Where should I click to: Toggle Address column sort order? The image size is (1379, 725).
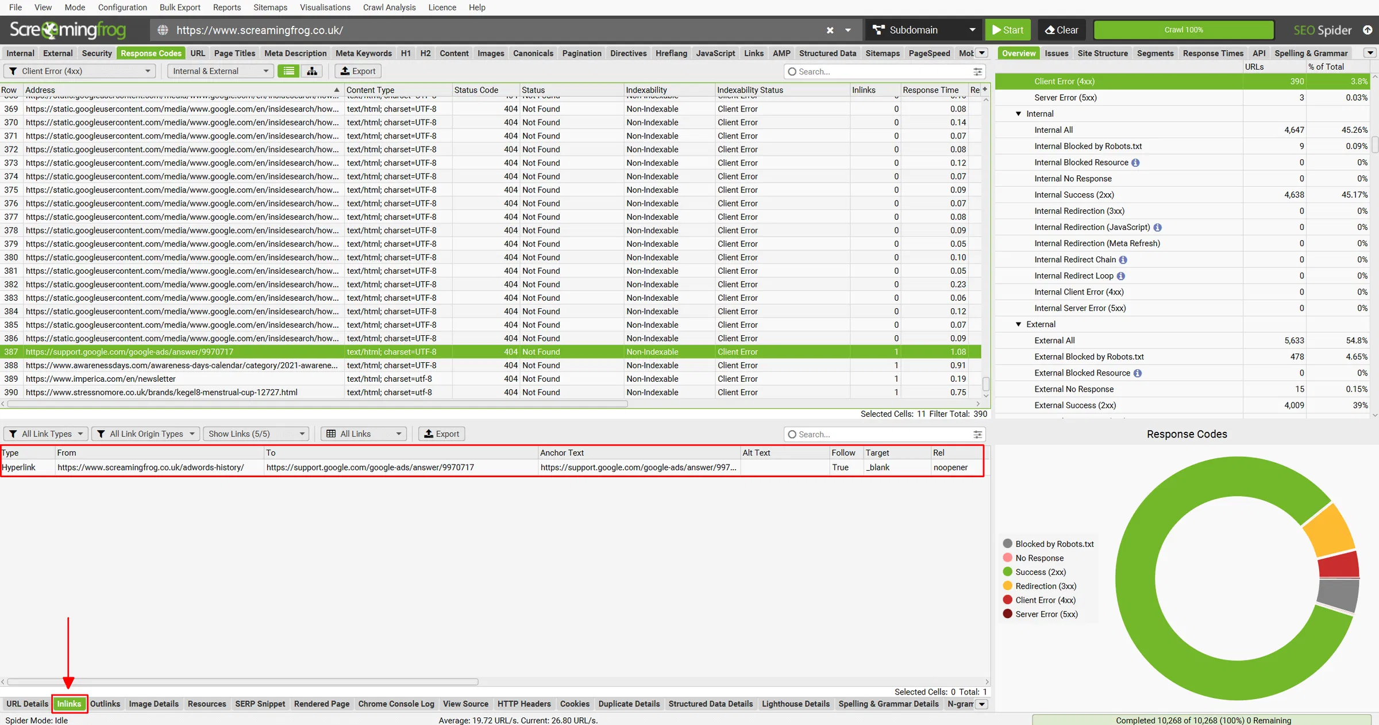point(337,90)
